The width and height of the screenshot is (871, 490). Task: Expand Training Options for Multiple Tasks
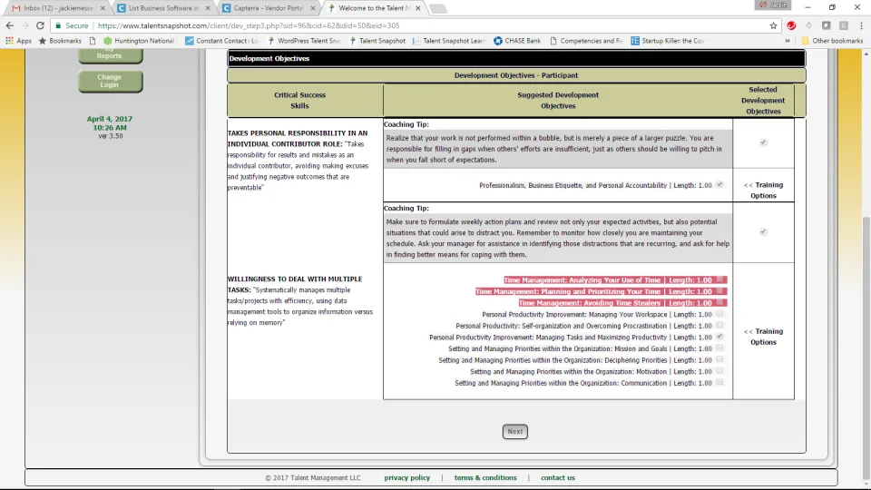click(763, 337)
